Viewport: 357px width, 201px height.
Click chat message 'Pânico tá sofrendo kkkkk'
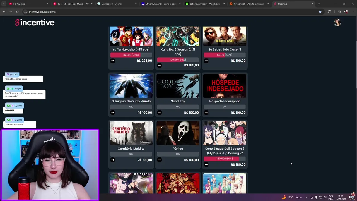point(16,79)
